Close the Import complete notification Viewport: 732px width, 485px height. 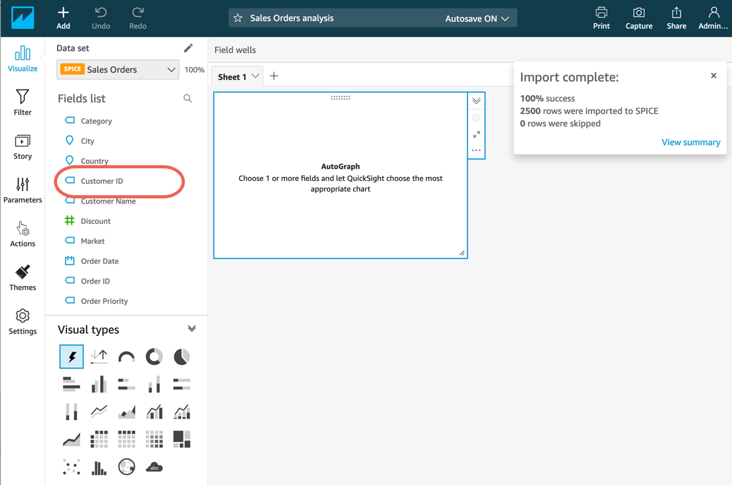[713, 76]
